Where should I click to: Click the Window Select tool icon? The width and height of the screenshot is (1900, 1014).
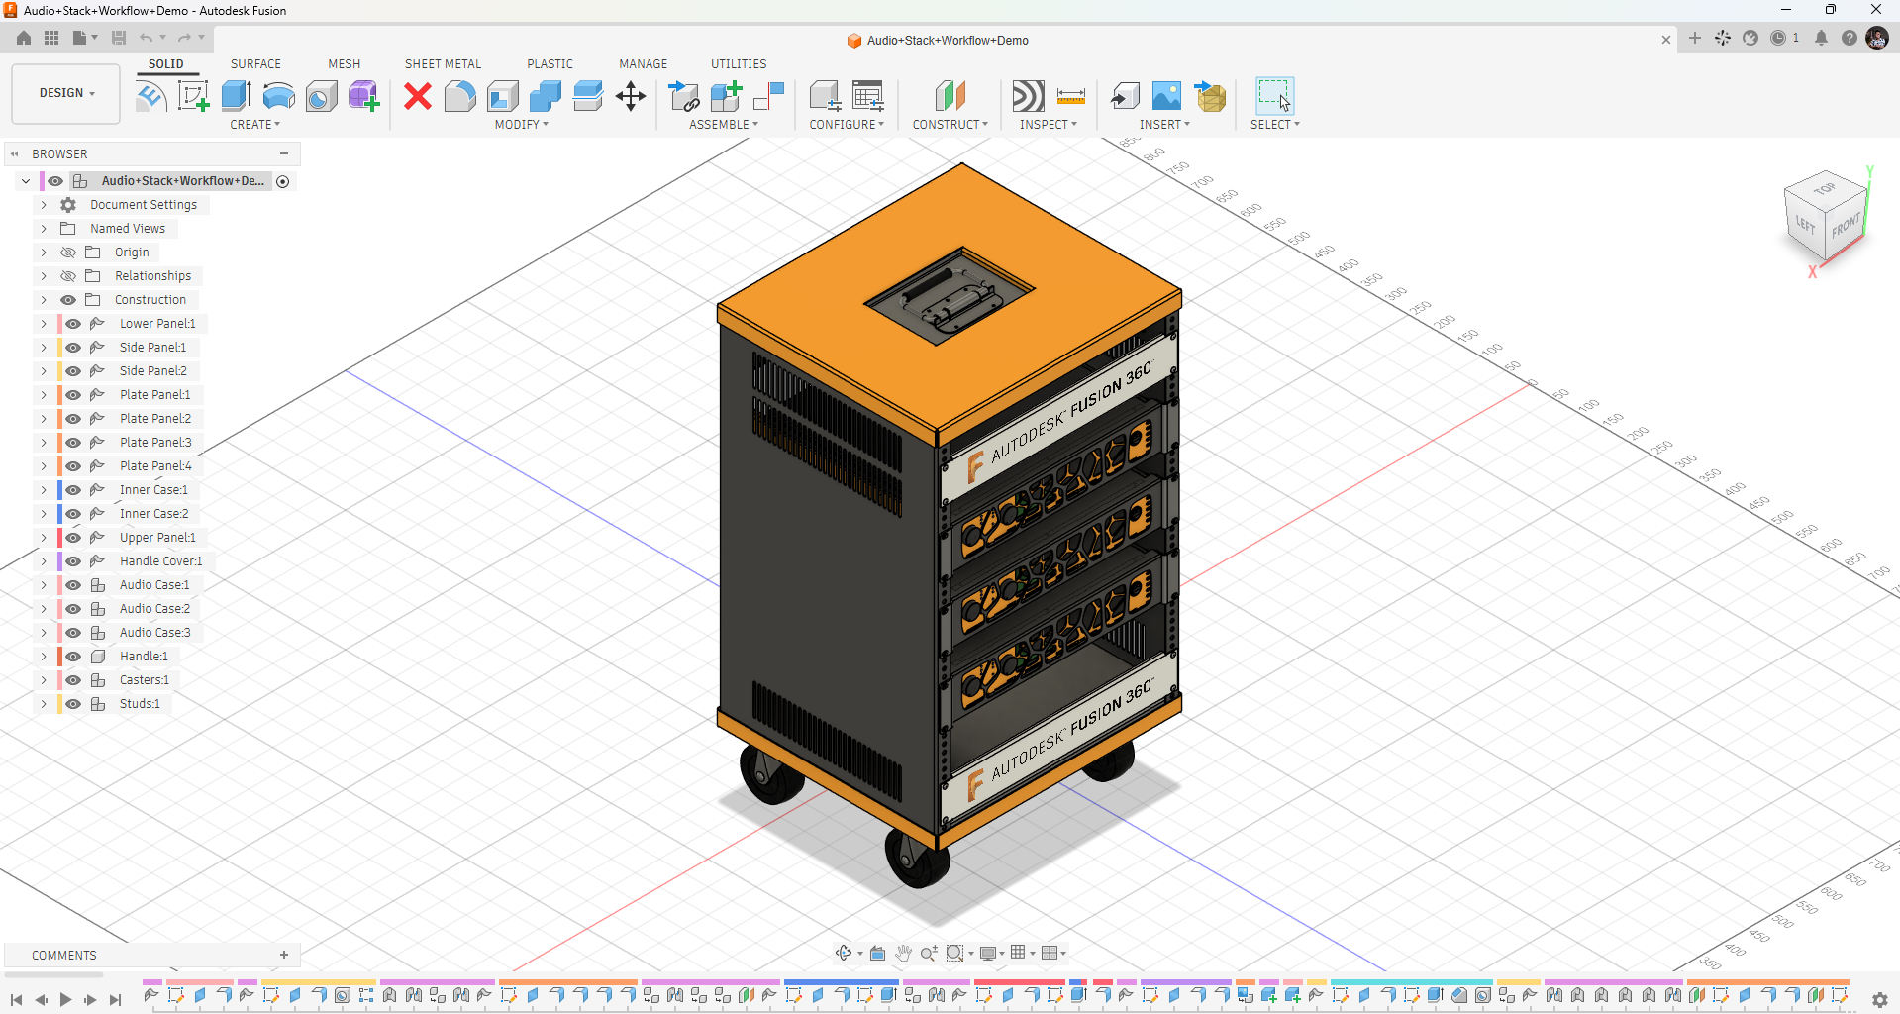(x=1275, y=96)
